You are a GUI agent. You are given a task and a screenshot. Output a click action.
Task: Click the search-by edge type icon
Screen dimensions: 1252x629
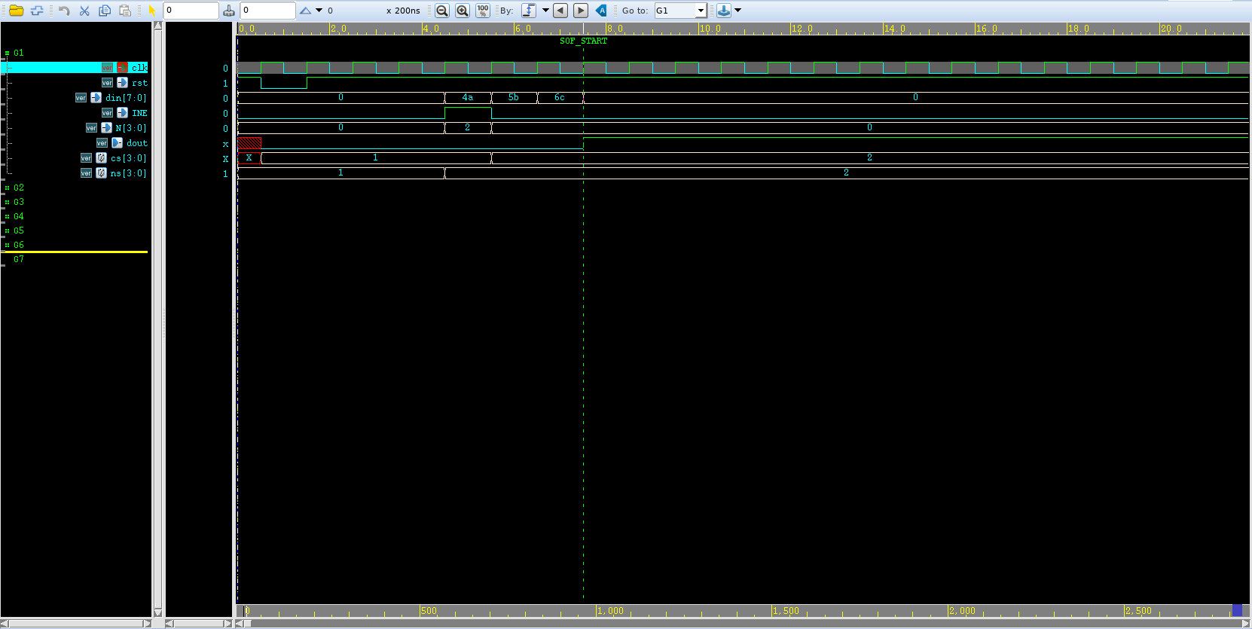tap(529, 11)
